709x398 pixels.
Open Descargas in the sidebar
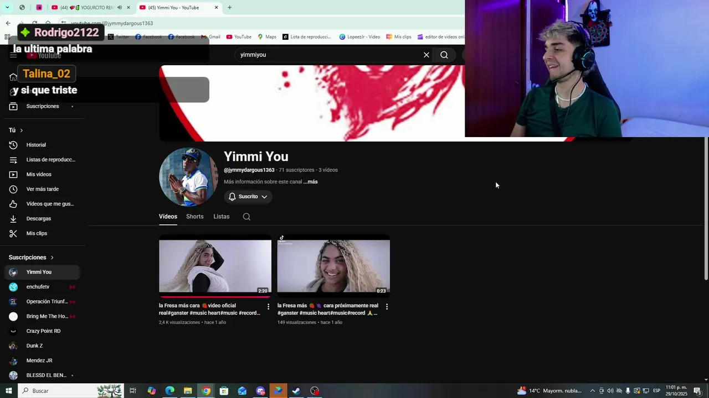click(x=42, y=218)
